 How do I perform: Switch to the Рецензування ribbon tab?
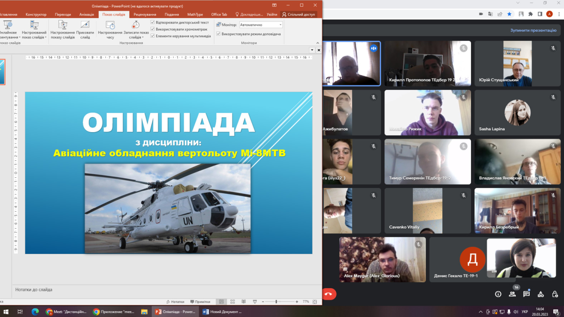[145, 15]
